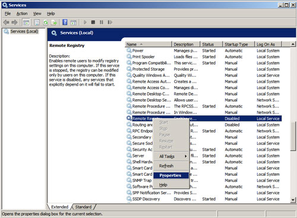Click the green Refresh toolbar icon
Screen dimensions: 297x218
pos(46,23)
